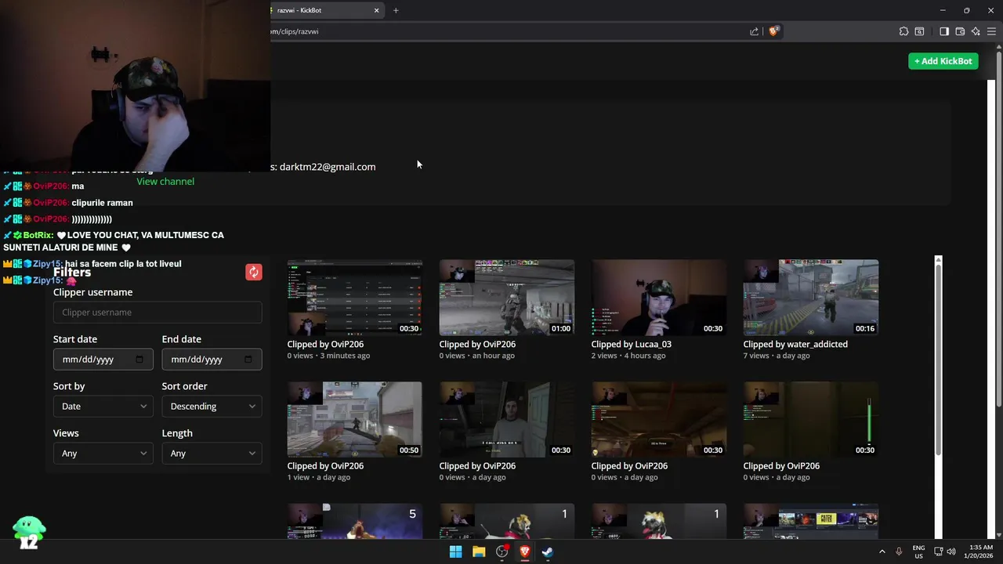1003x564 pixels.
Task: Open Windows Start menu
Action: 455,551
